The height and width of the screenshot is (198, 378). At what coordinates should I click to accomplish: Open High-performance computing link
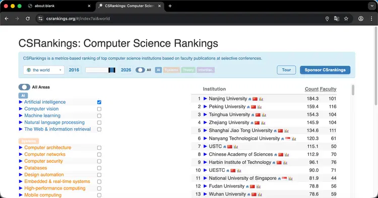click(x=55, y=188)
